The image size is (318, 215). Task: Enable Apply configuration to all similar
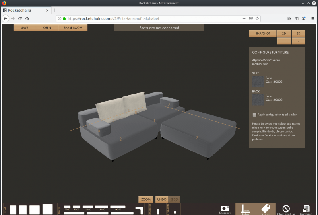click(254, 115)
